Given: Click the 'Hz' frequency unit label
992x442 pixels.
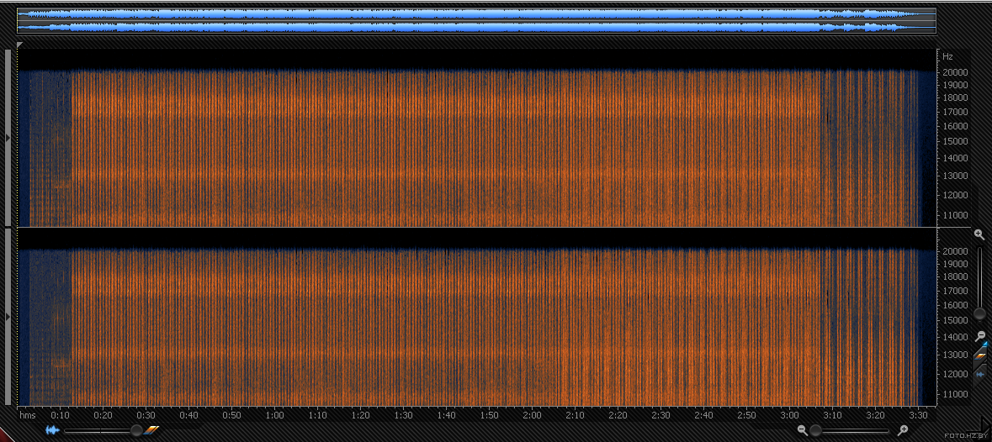Looking at the screenshot, I should (947, 56).
